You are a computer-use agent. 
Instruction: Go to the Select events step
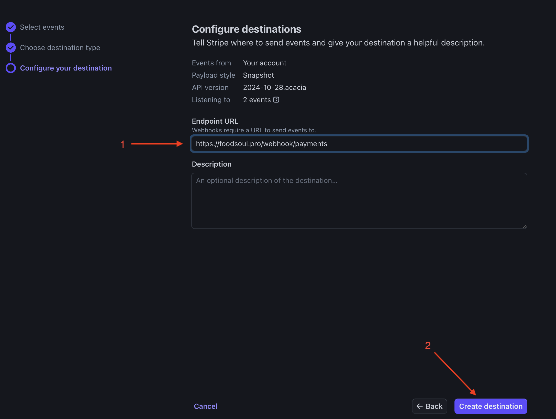(x=42, y=27)
